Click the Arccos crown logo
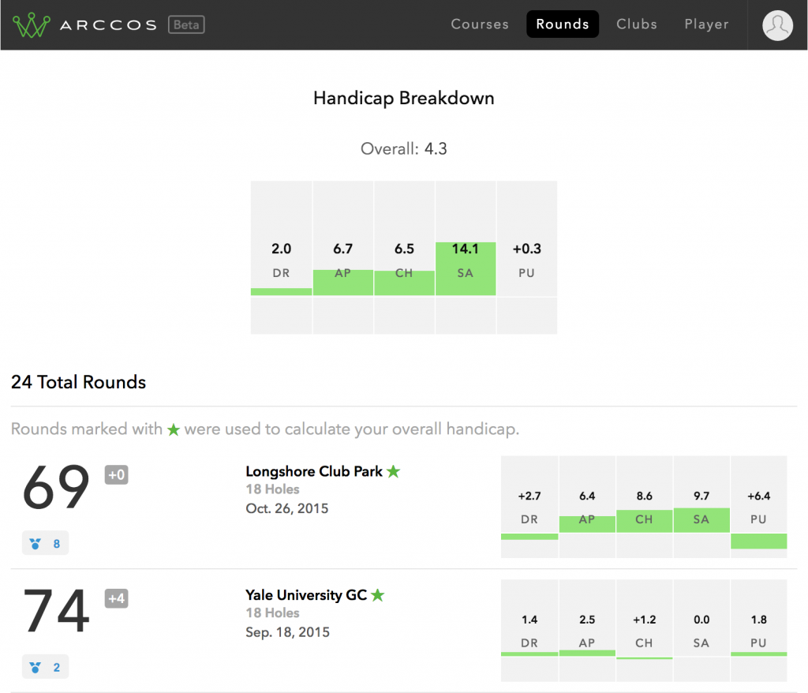This screenshot has width=808, height=693. coord(32,24)
